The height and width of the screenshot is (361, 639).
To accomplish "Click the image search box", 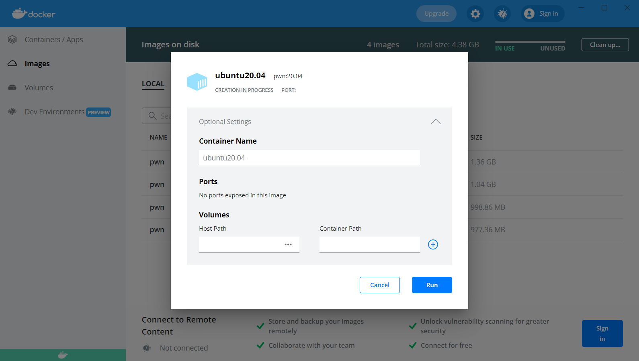I will [x=157, y=116].
